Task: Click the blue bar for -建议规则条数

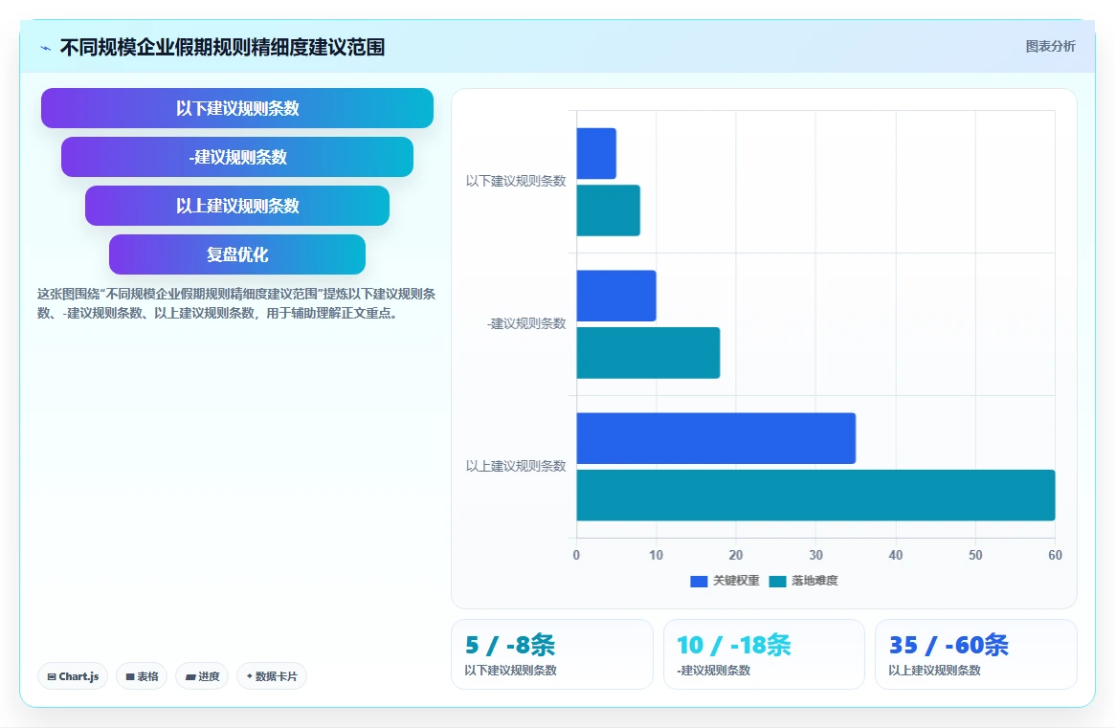Action: pyautogui.click(x=616, y=296)
